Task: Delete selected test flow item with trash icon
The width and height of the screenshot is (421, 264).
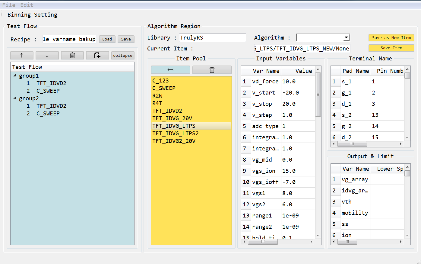Action: coord(72,55)
